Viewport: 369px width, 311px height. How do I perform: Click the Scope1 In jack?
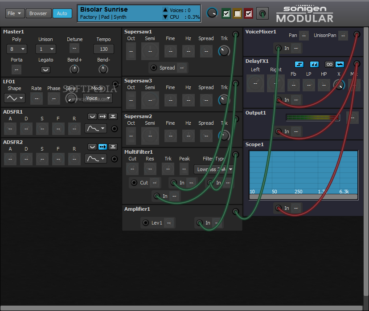tap(279, 208)
